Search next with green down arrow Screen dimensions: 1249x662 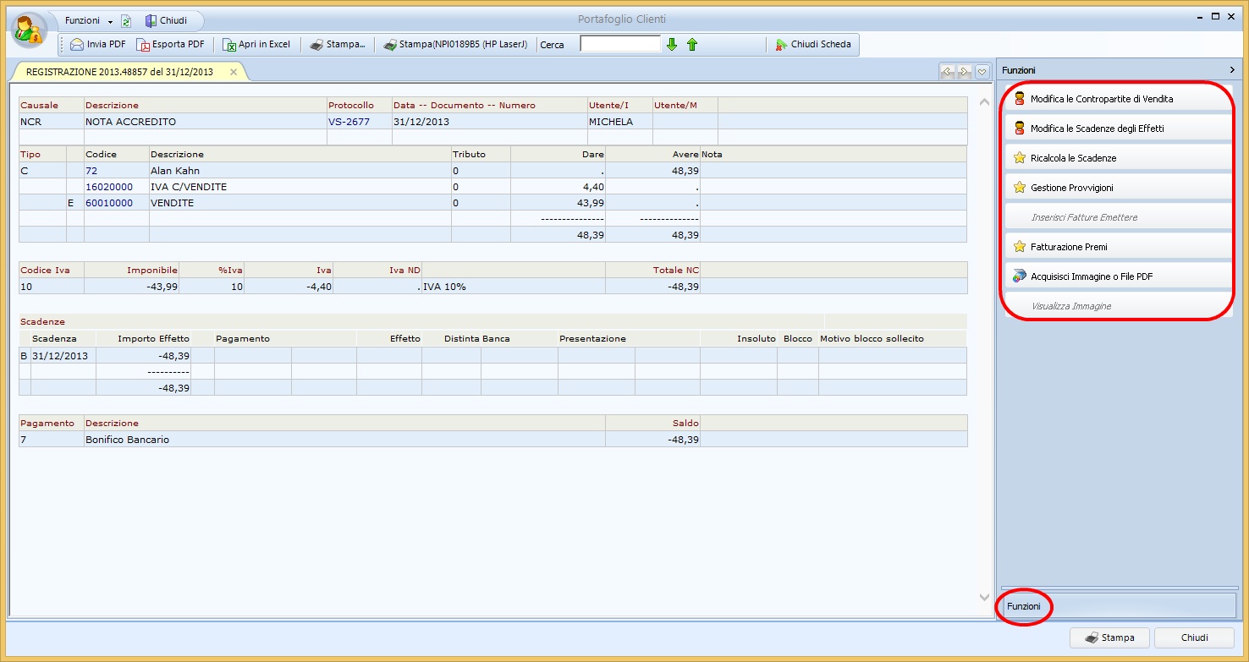672,45
